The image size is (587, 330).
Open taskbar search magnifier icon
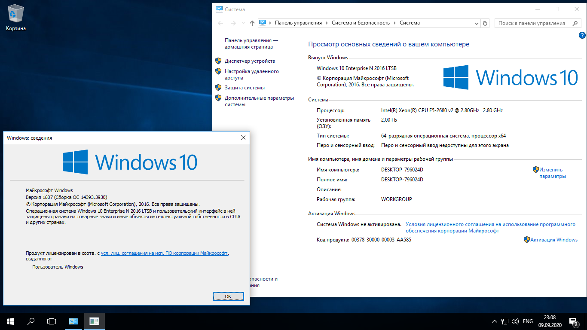click(31, 321)
